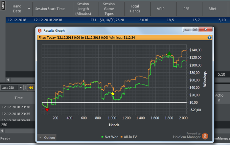Screen dimensions: 230x145
Task: Click the 250 count in hands footer
Action: pos(4,125)
